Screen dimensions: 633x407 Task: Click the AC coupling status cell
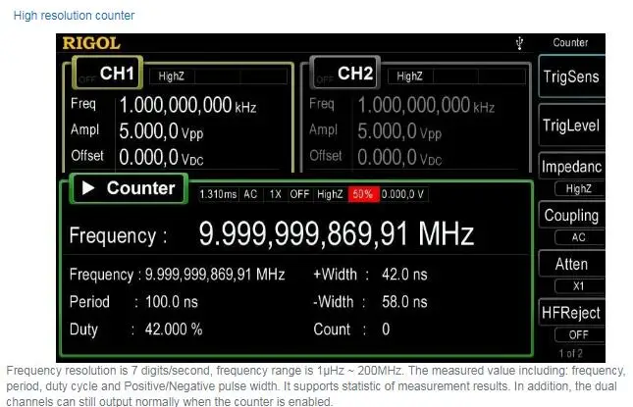tap(250, 194)
